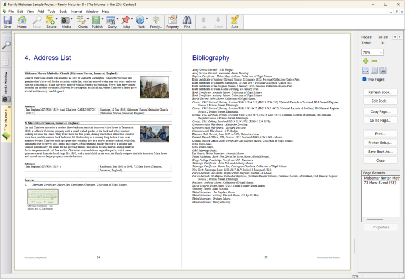Screen dimensions: 405x279
Task: Select fit-whole-page view icon
Action: pyautogui.click(x=374, y=70)
